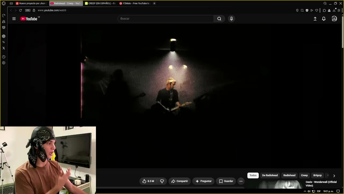Open the Opera player flow icon
Screen dimensions: 344x194
coord(312,10)
